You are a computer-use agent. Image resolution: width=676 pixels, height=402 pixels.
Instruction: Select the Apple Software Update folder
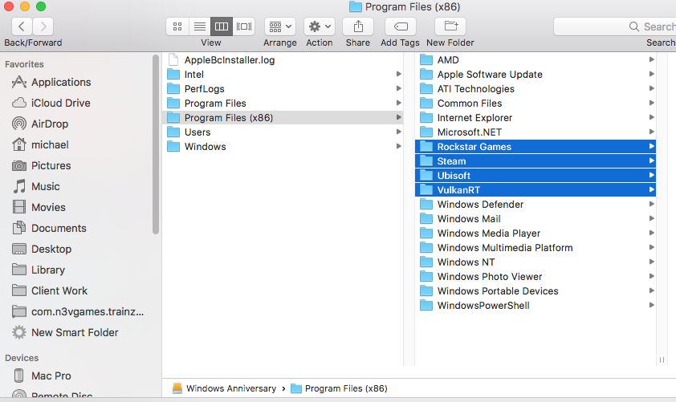pos(536,75)
